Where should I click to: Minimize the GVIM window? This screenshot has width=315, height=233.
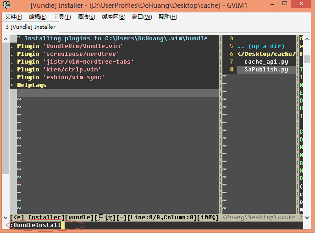point(272,4)
